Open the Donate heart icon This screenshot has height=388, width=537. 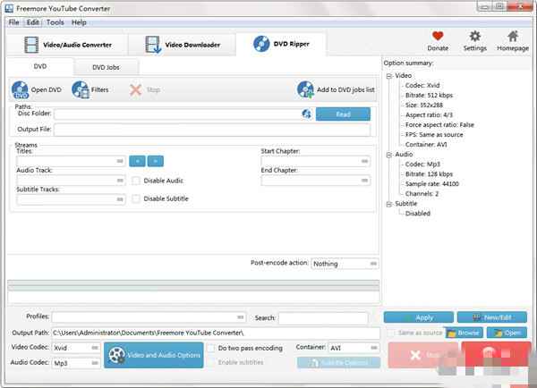tap(438, 38)
